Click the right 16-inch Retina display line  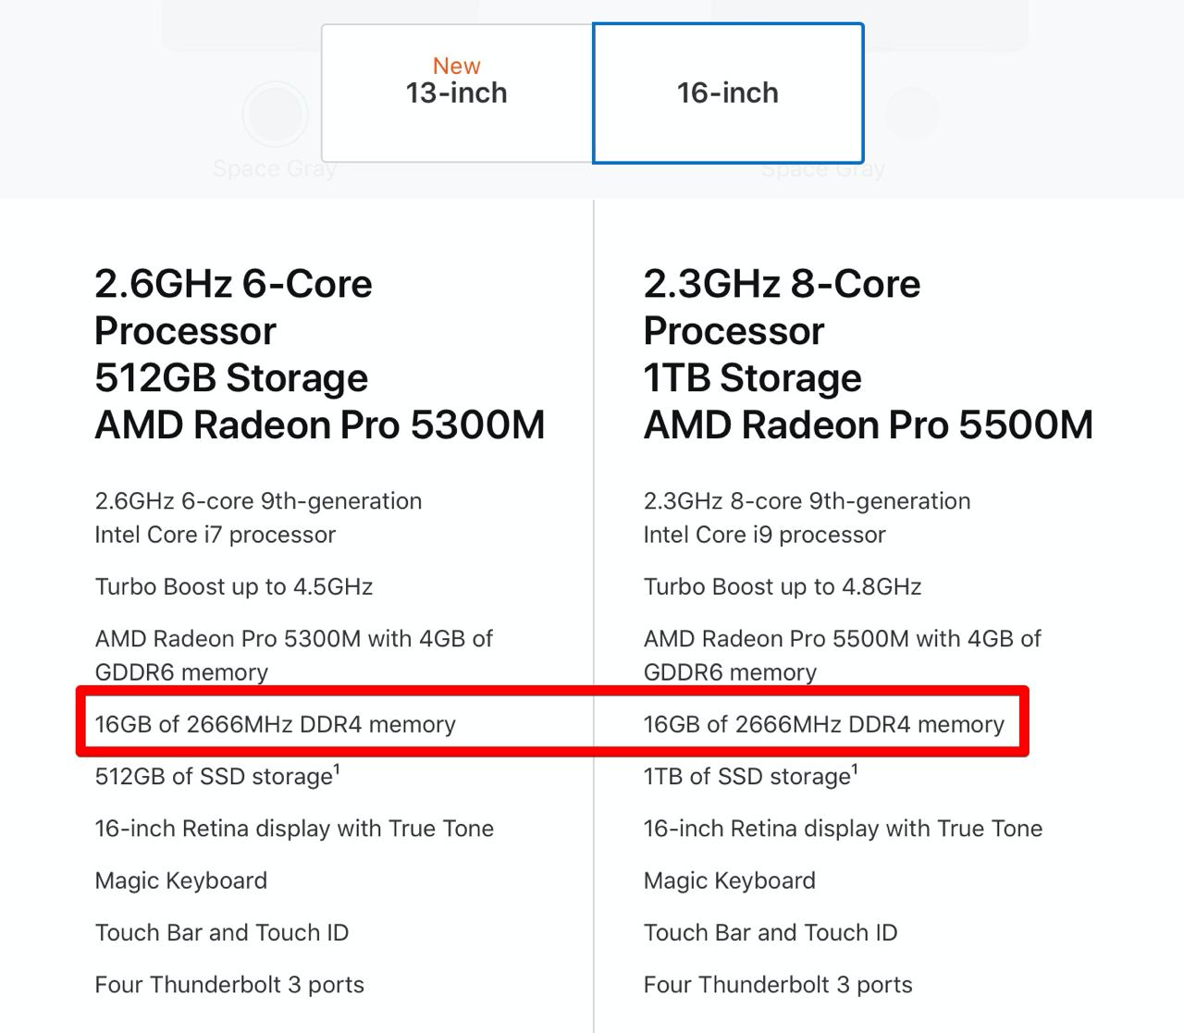pos(843,829)
